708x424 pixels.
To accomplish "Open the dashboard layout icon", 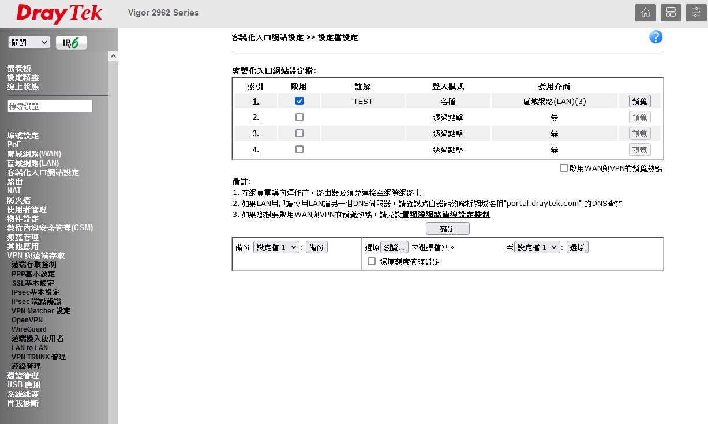I will pos(671,13).
